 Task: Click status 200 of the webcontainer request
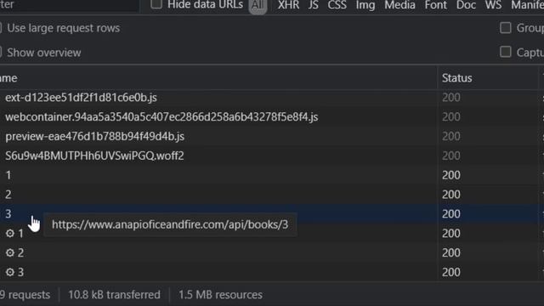(451, 117)
